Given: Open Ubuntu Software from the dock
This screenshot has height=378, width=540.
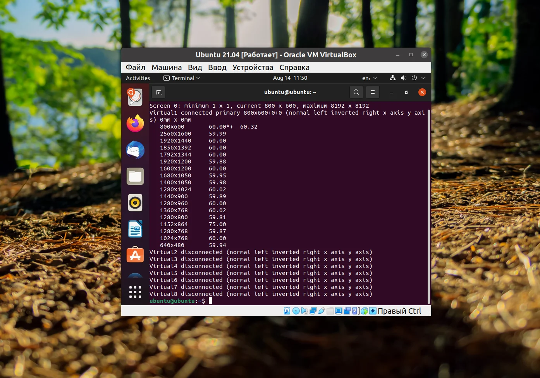Looking at the screenshot, I should (x=135, y=255).
